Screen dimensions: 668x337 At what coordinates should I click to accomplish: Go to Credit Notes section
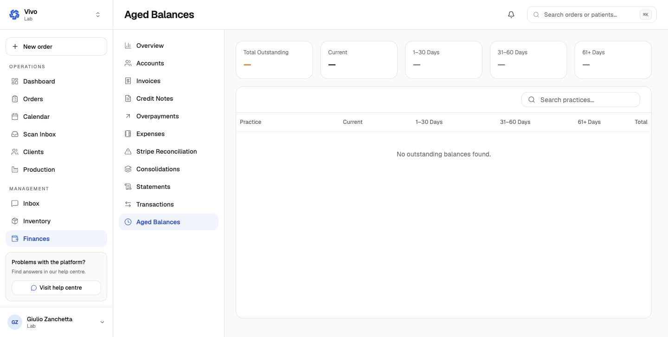coord(168,98)
